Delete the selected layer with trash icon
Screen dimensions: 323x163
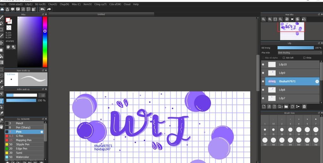304,106
